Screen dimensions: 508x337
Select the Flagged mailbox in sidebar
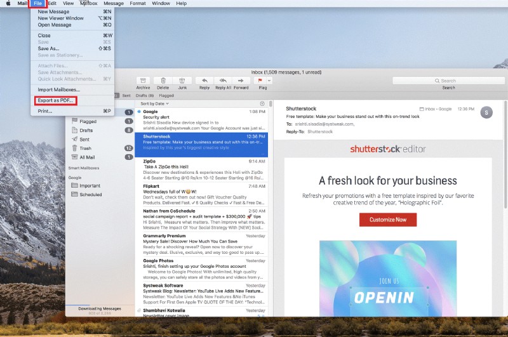pos(100,121)
